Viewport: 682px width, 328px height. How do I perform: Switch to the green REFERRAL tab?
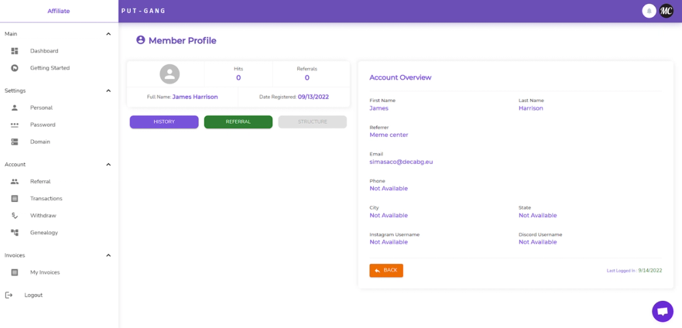pos(238,122)
